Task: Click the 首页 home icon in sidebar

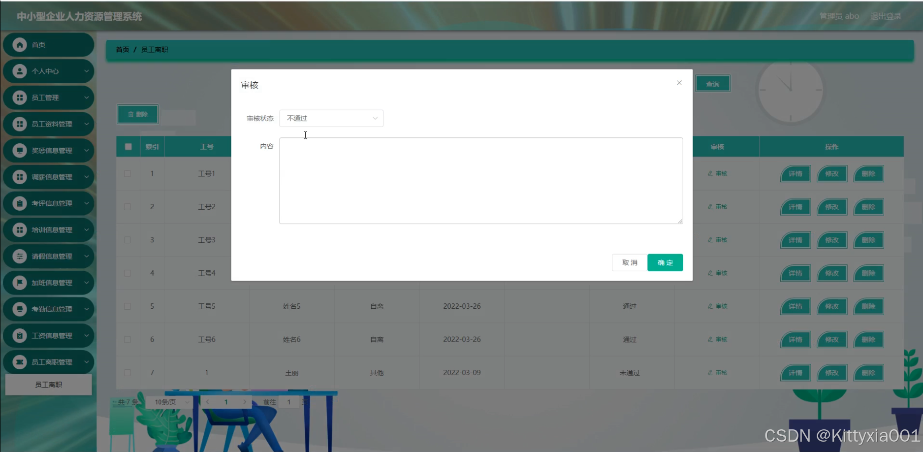Action: (20, 45)
